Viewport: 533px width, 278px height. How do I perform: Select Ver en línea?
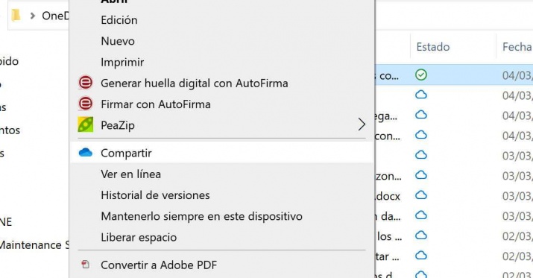[x=131, y=174]
